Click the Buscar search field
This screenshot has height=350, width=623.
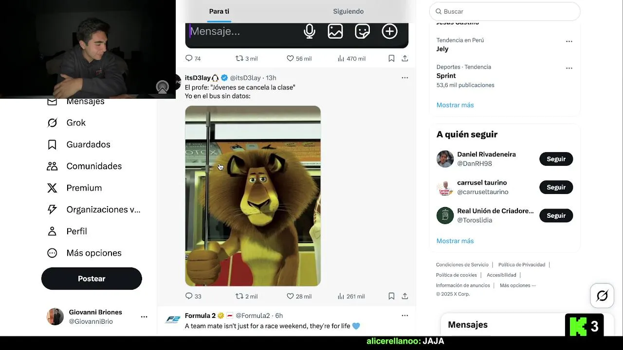[505, 11]
